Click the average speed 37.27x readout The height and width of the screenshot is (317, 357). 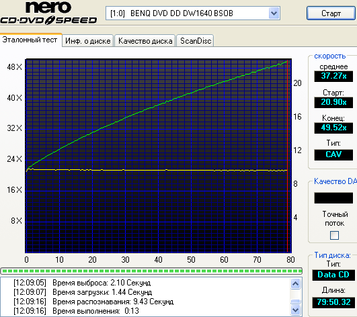333,76
